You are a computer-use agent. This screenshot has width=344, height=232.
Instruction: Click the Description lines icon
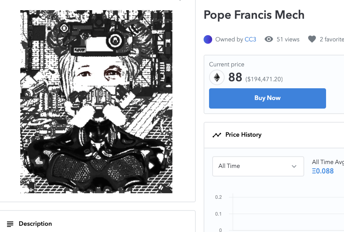(10, 224)
